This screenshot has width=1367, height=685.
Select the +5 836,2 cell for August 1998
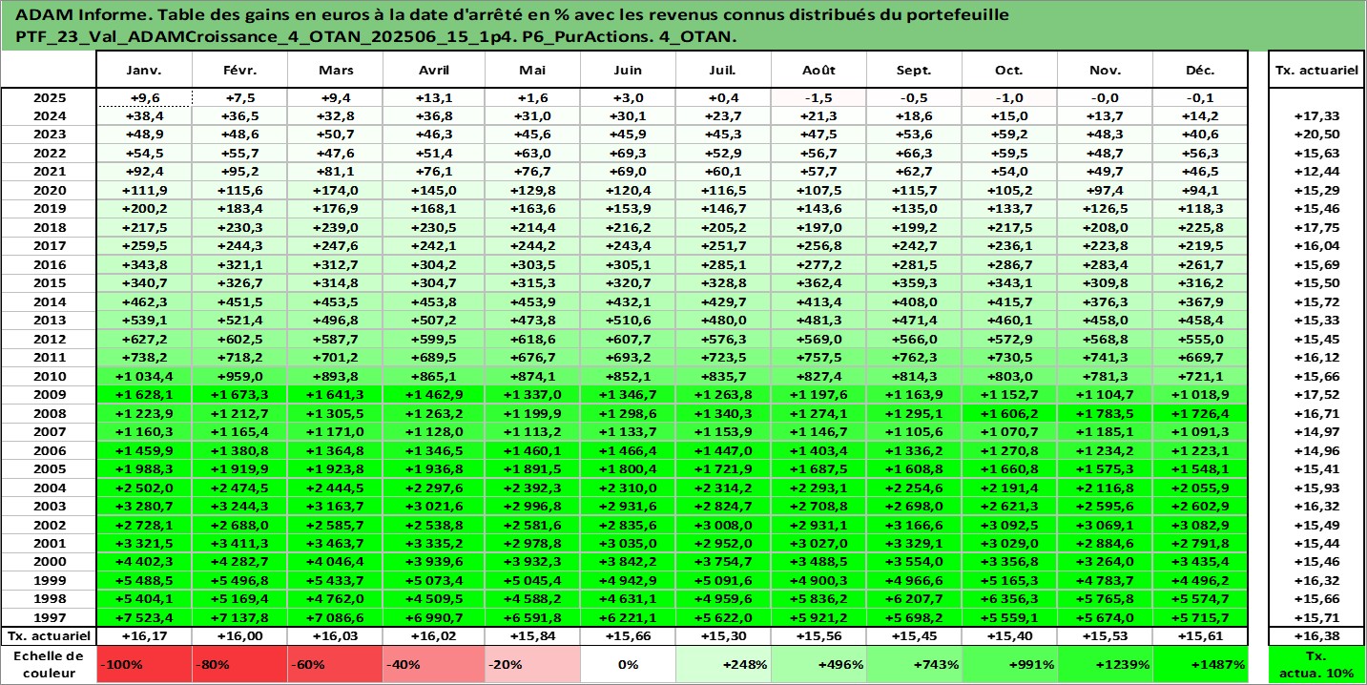[x=818, y=599]
